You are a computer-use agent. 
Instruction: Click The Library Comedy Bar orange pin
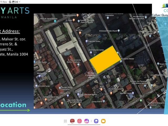pyautogui.click(x=79, y=105)
